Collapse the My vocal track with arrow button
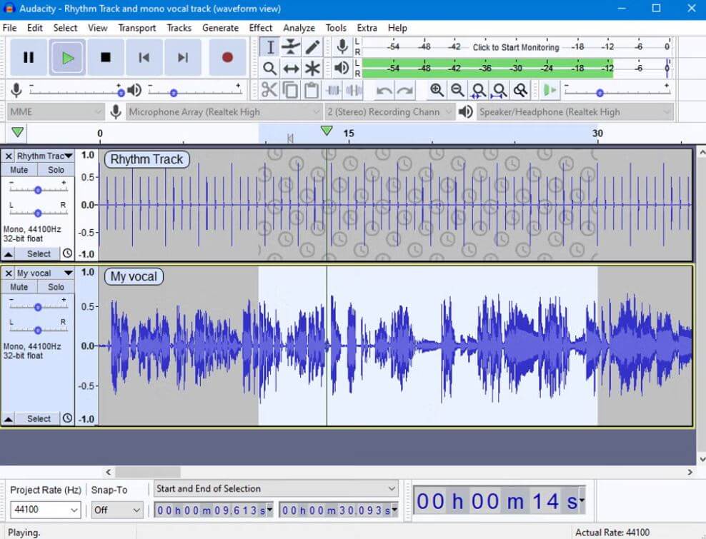The height and width of the screenshot is (539, 706). pos(8,419)
